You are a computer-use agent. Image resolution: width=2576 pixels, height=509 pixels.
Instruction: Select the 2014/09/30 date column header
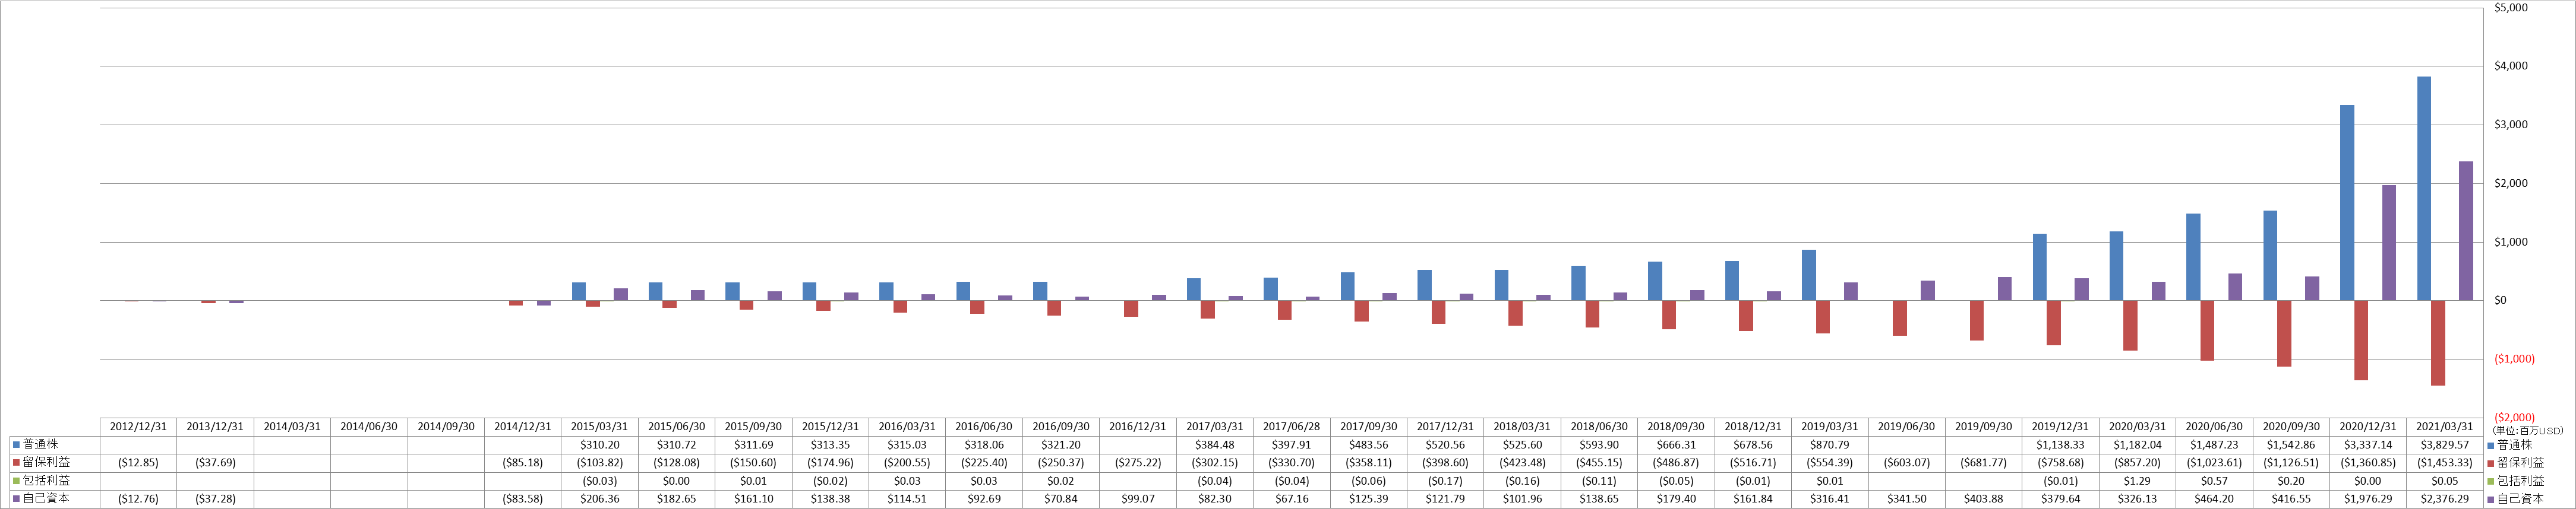[x=446, y=426]
